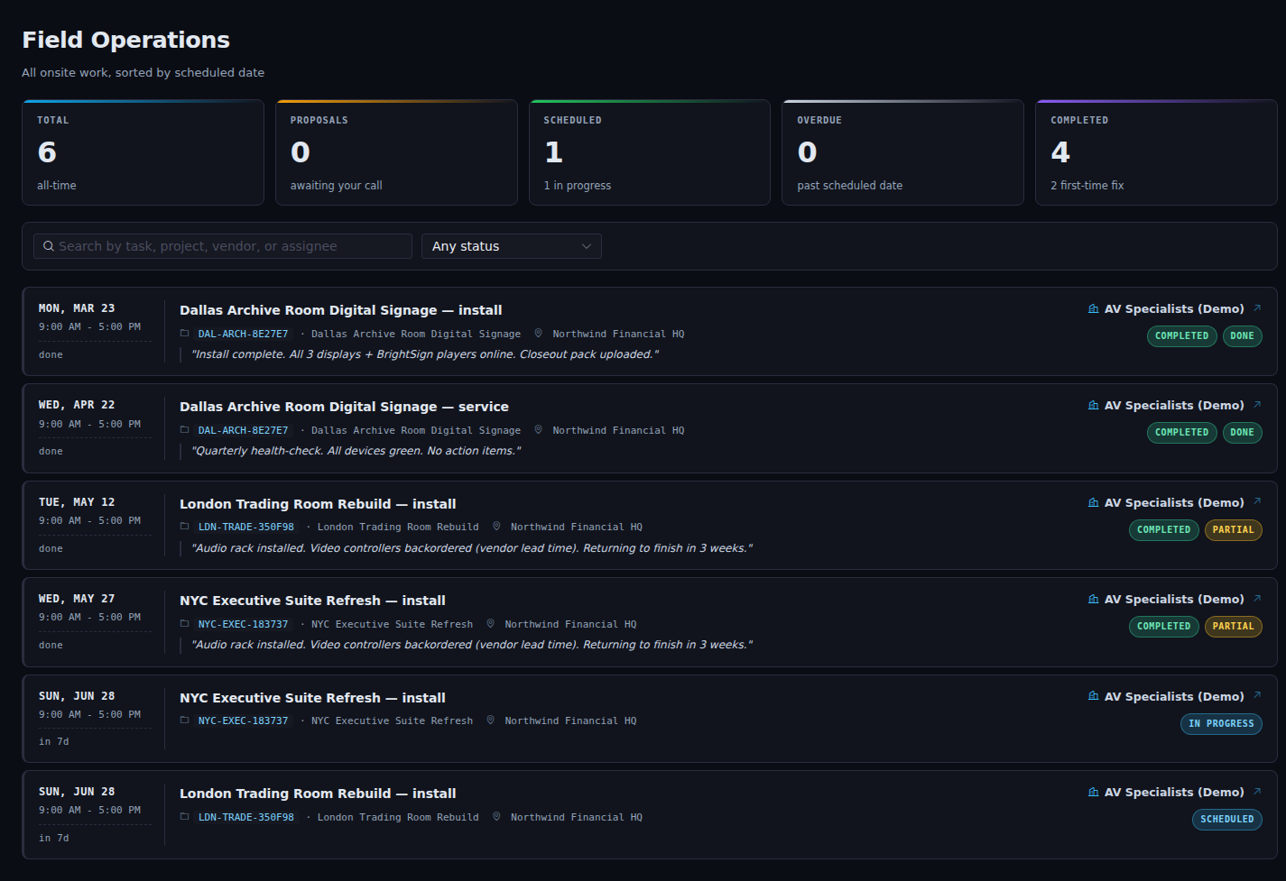This screenshot has height=881, width=1286.
Task: Click external link arrow on Apr 22 service row
Action: coord(1257,405)
